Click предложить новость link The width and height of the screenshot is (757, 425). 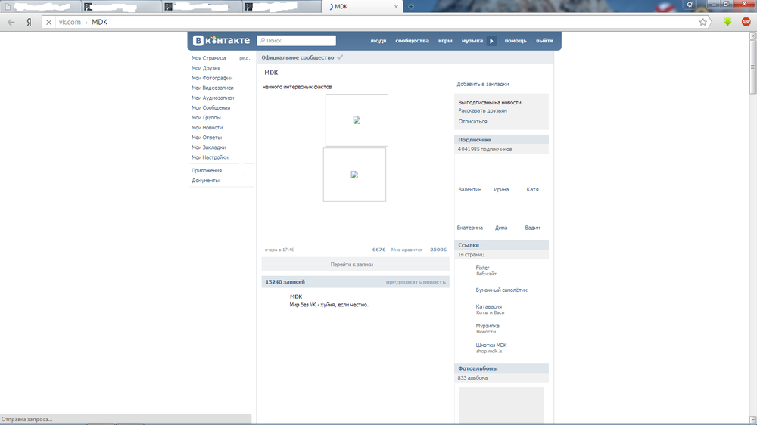pyautogui.click(x=416, y=282)
